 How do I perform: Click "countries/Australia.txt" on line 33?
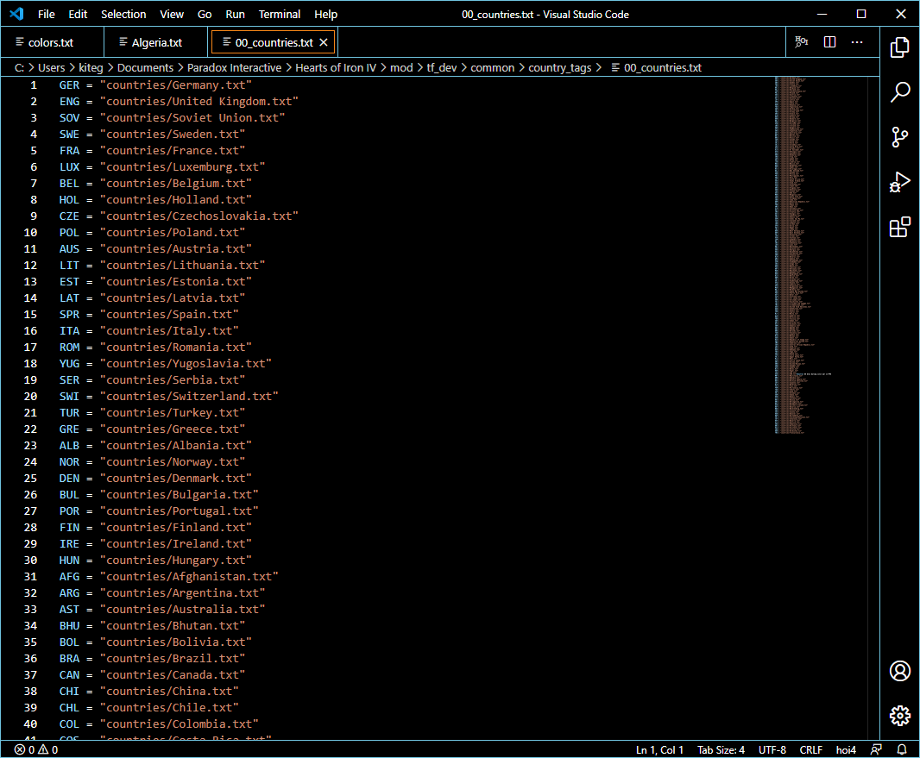pos(182,610)
